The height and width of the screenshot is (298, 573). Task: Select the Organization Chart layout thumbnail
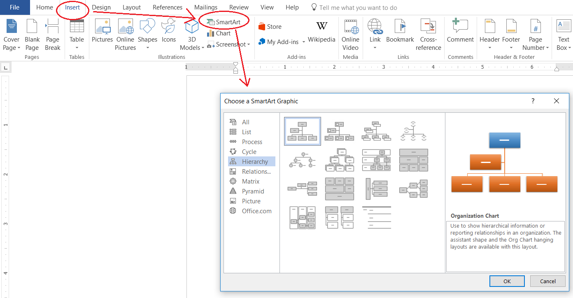tap(303, 131)
